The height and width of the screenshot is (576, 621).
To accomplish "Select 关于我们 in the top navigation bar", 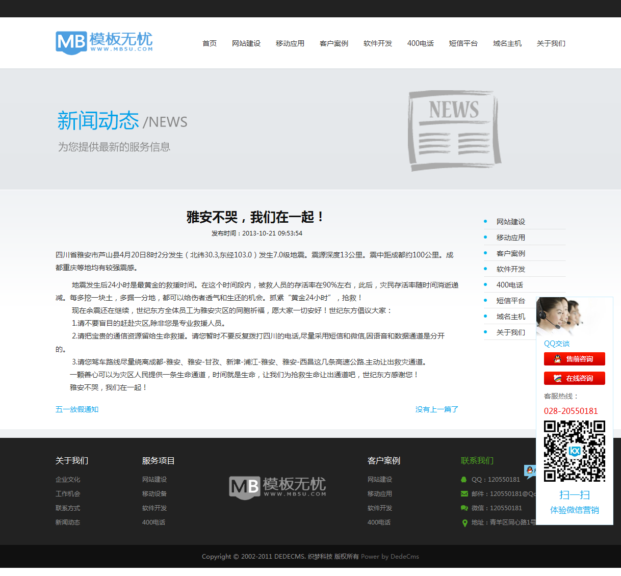I will point(551,43).
